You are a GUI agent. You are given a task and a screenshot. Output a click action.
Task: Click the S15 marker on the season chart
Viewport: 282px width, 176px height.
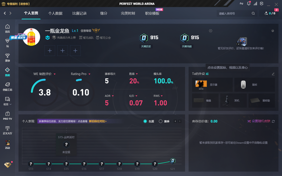tap(66, 164)
